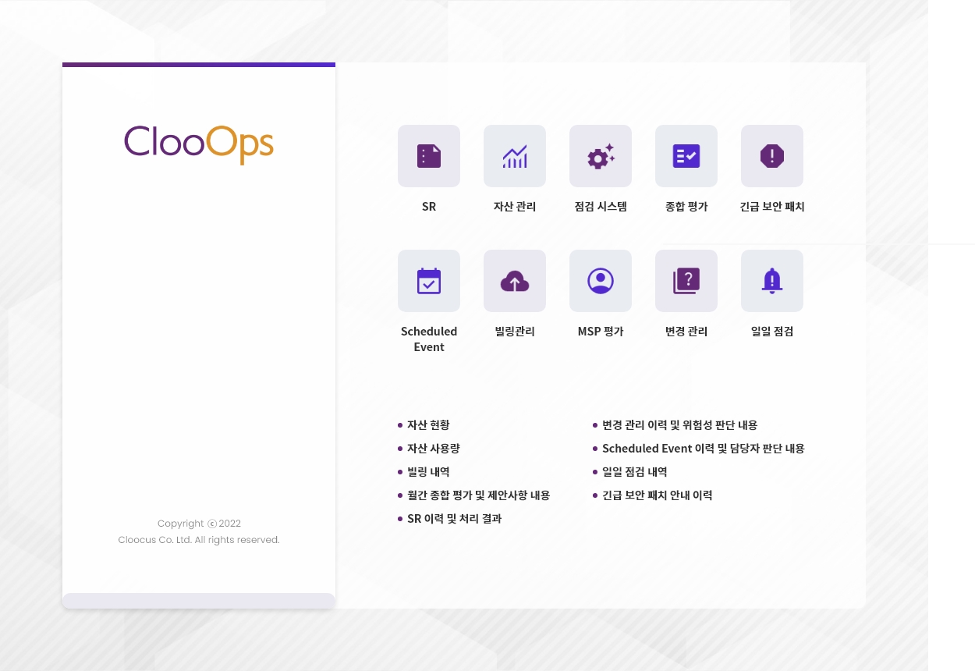Click the 빌링관리 label

[x=515, y=332]
